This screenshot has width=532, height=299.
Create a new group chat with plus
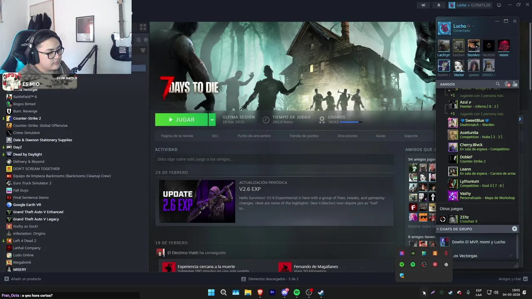(515, 229)
